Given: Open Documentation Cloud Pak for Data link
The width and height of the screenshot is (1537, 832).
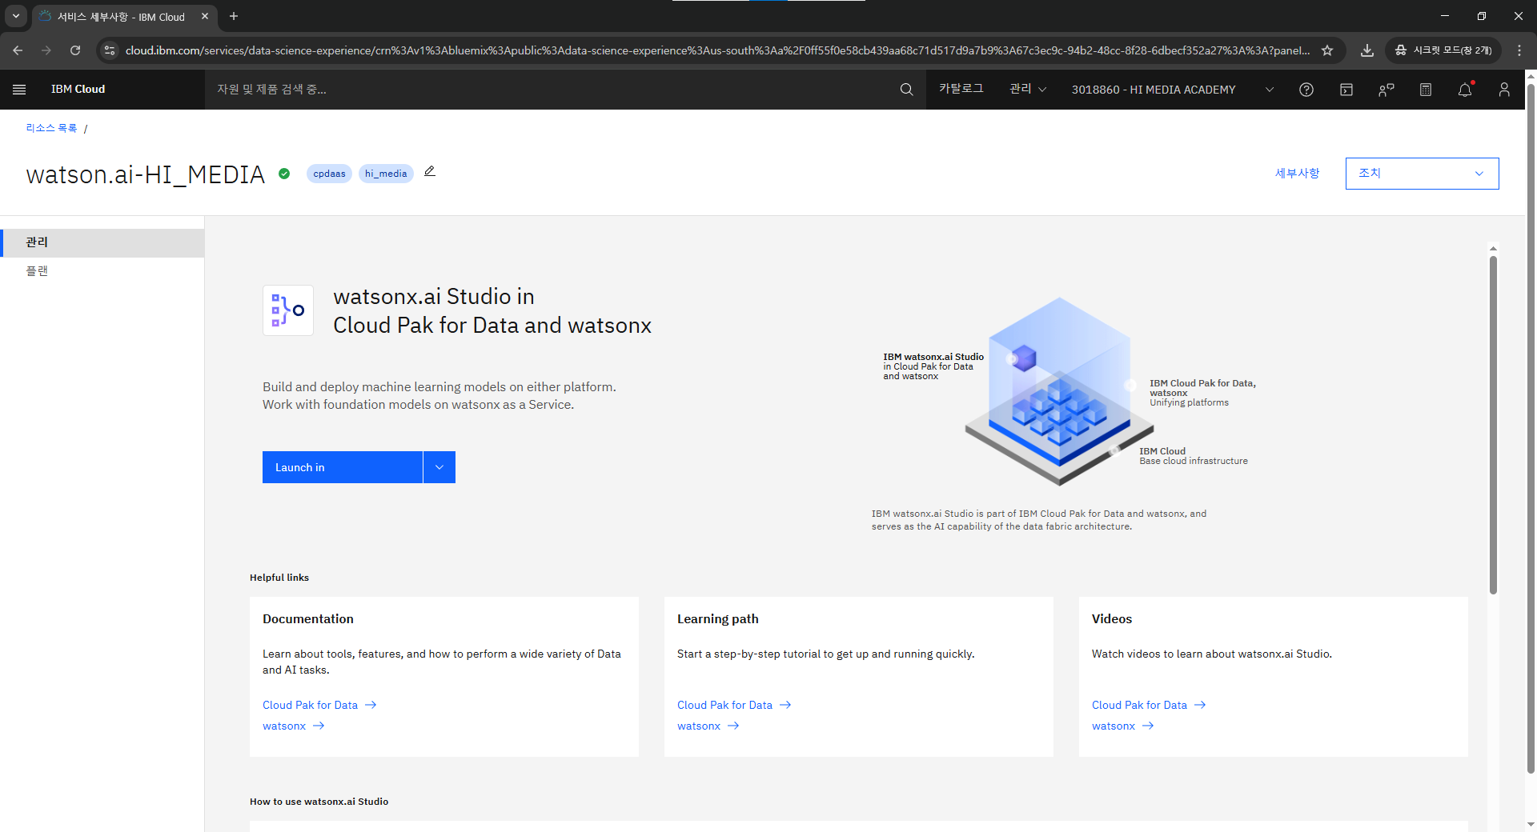Looking at the screenshot, I should [x=319, y=705].
